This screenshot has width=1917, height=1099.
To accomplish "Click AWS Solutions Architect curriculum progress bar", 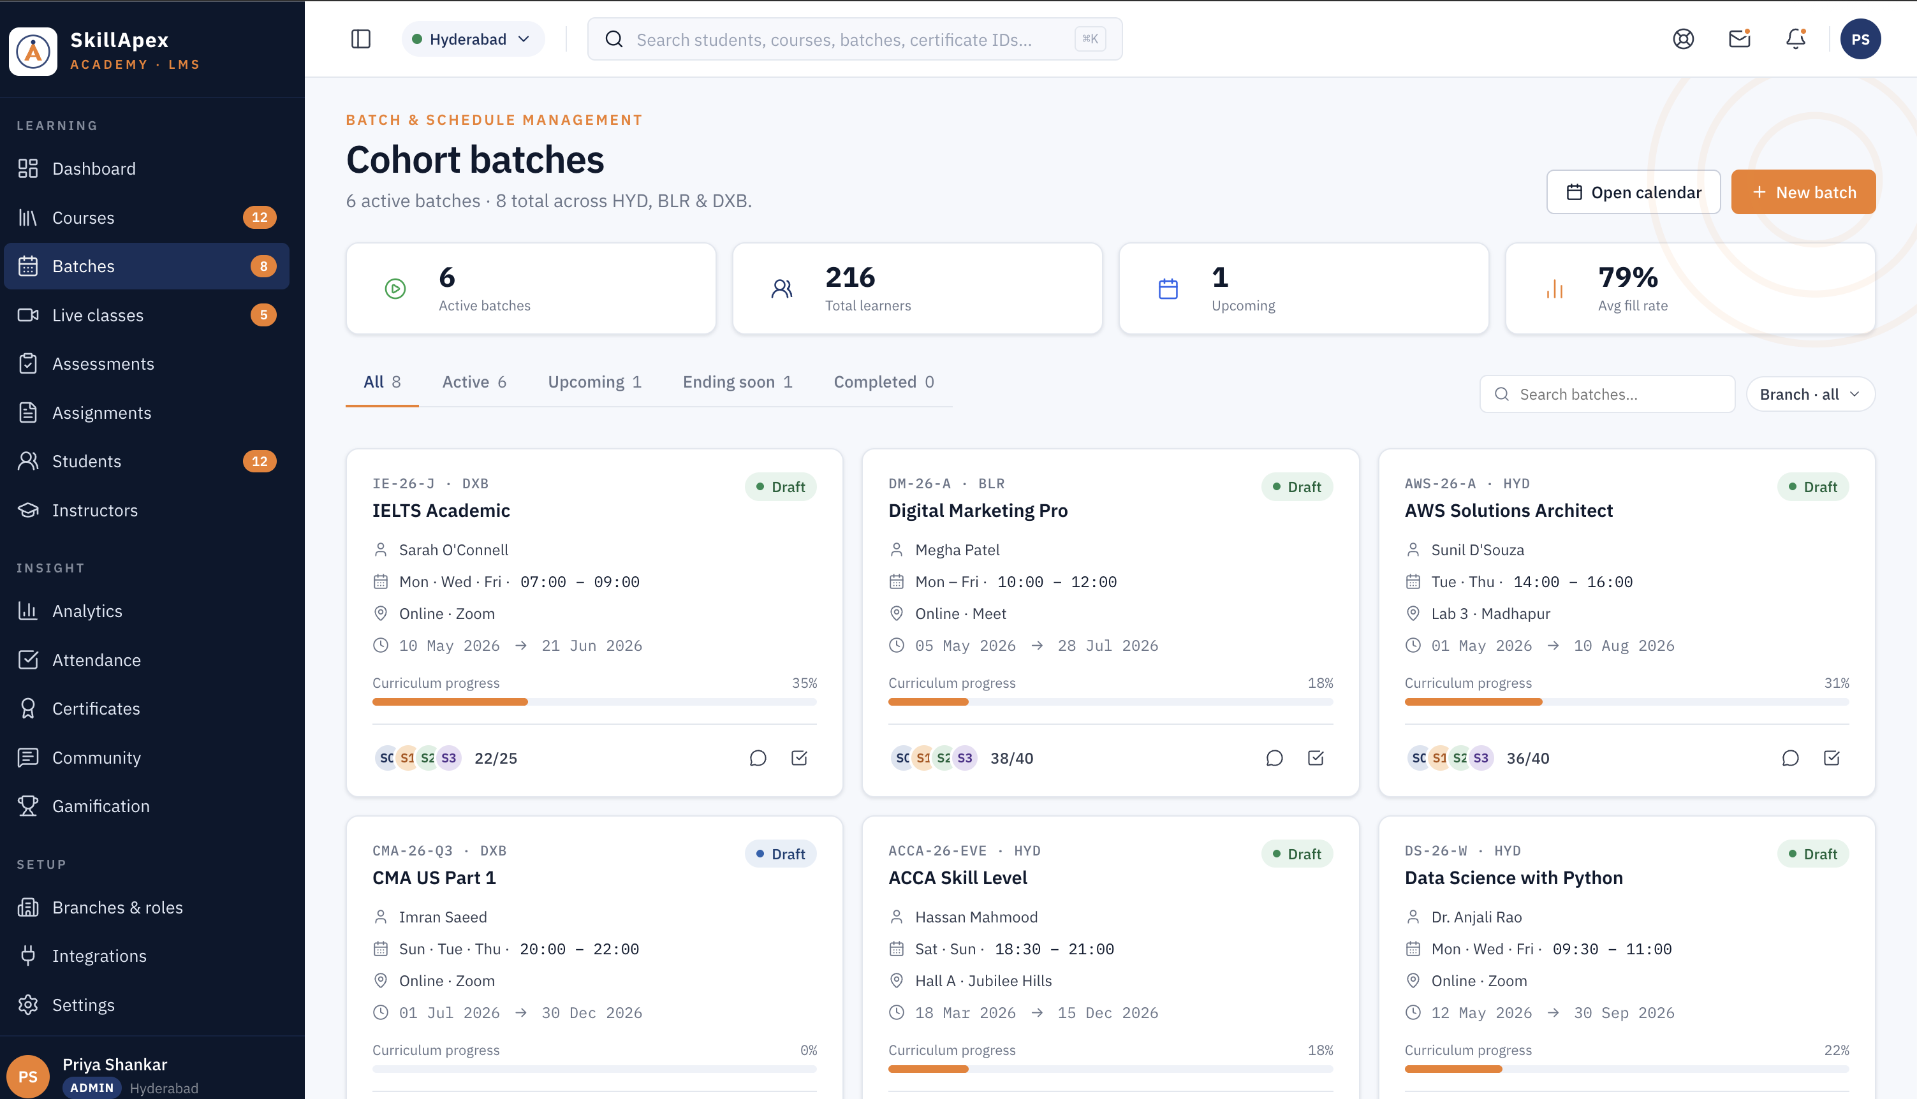I will pyautogui.click(x=1626, y=702).
